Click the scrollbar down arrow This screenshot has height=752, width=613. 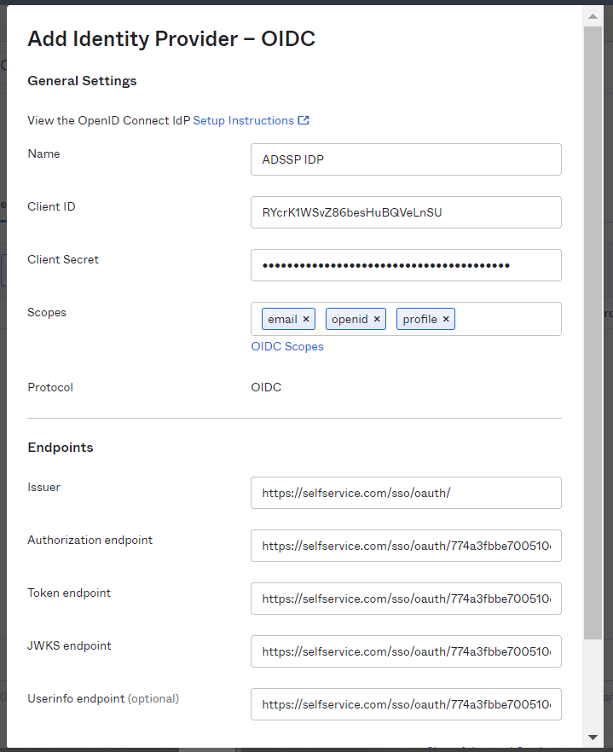(x=593, y=737)
